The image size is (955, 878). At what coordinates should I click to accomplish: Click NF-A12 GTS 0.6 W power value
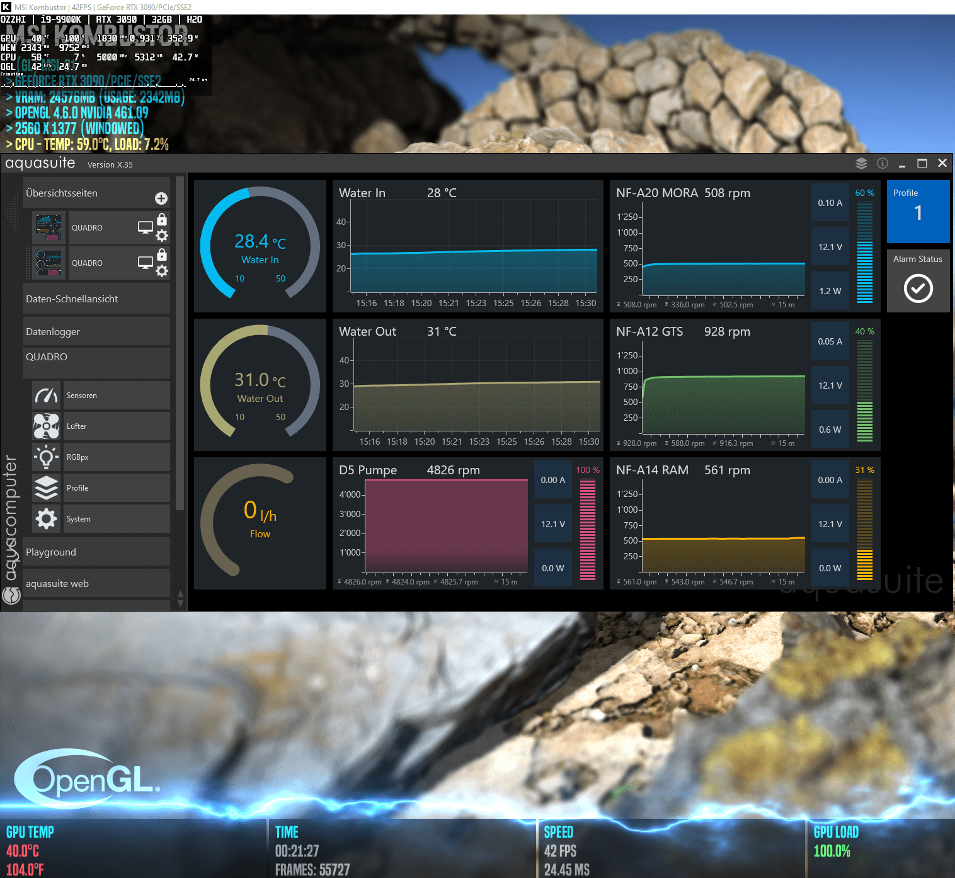pyautogui.click(x=830, y=430)
